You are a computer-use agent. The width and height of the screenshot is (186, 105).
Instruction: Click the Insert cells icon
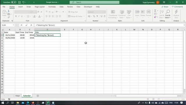tap(137, 12)
